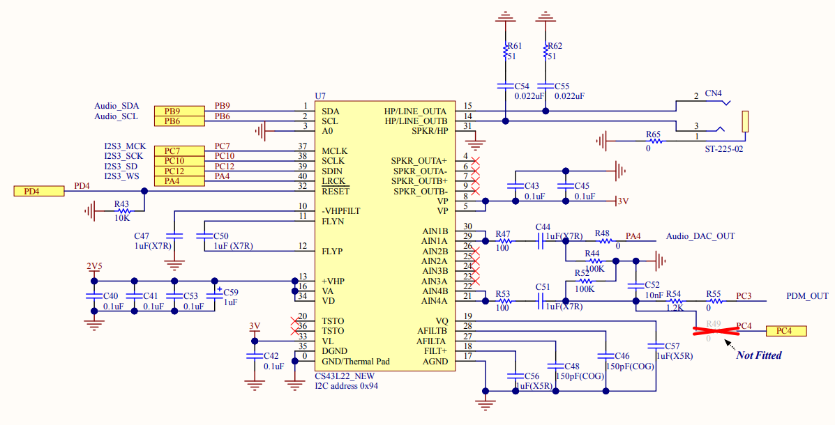Select the yellow jack sleeve of CN4

click(x=746, y=121)
